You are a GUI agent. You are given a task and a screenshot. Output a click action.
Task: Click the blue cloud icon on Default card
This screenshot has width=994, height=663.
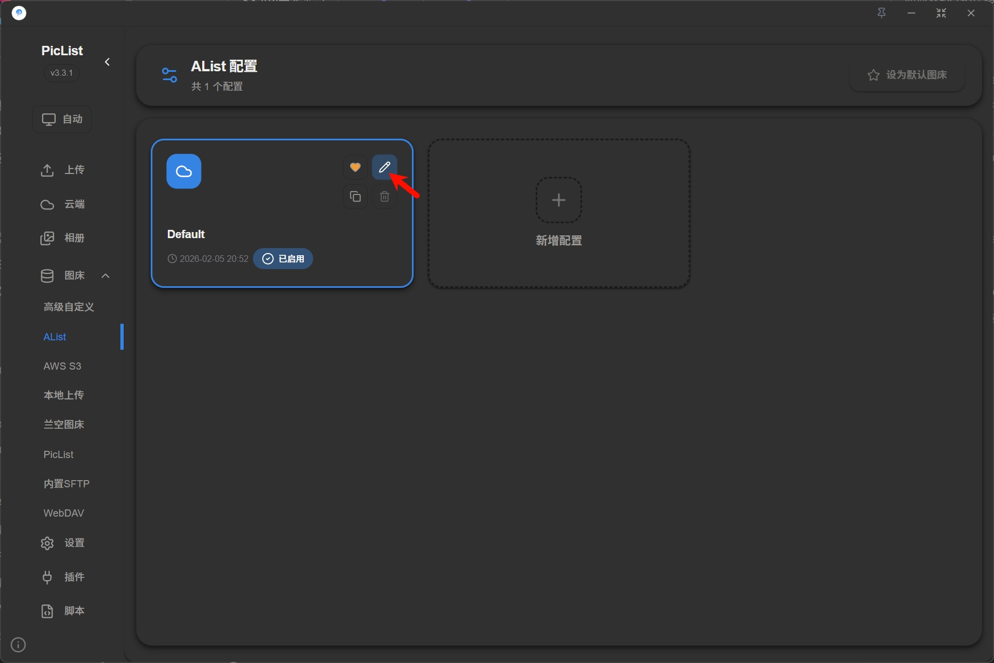pyautogui.click(x=184, y=171)
